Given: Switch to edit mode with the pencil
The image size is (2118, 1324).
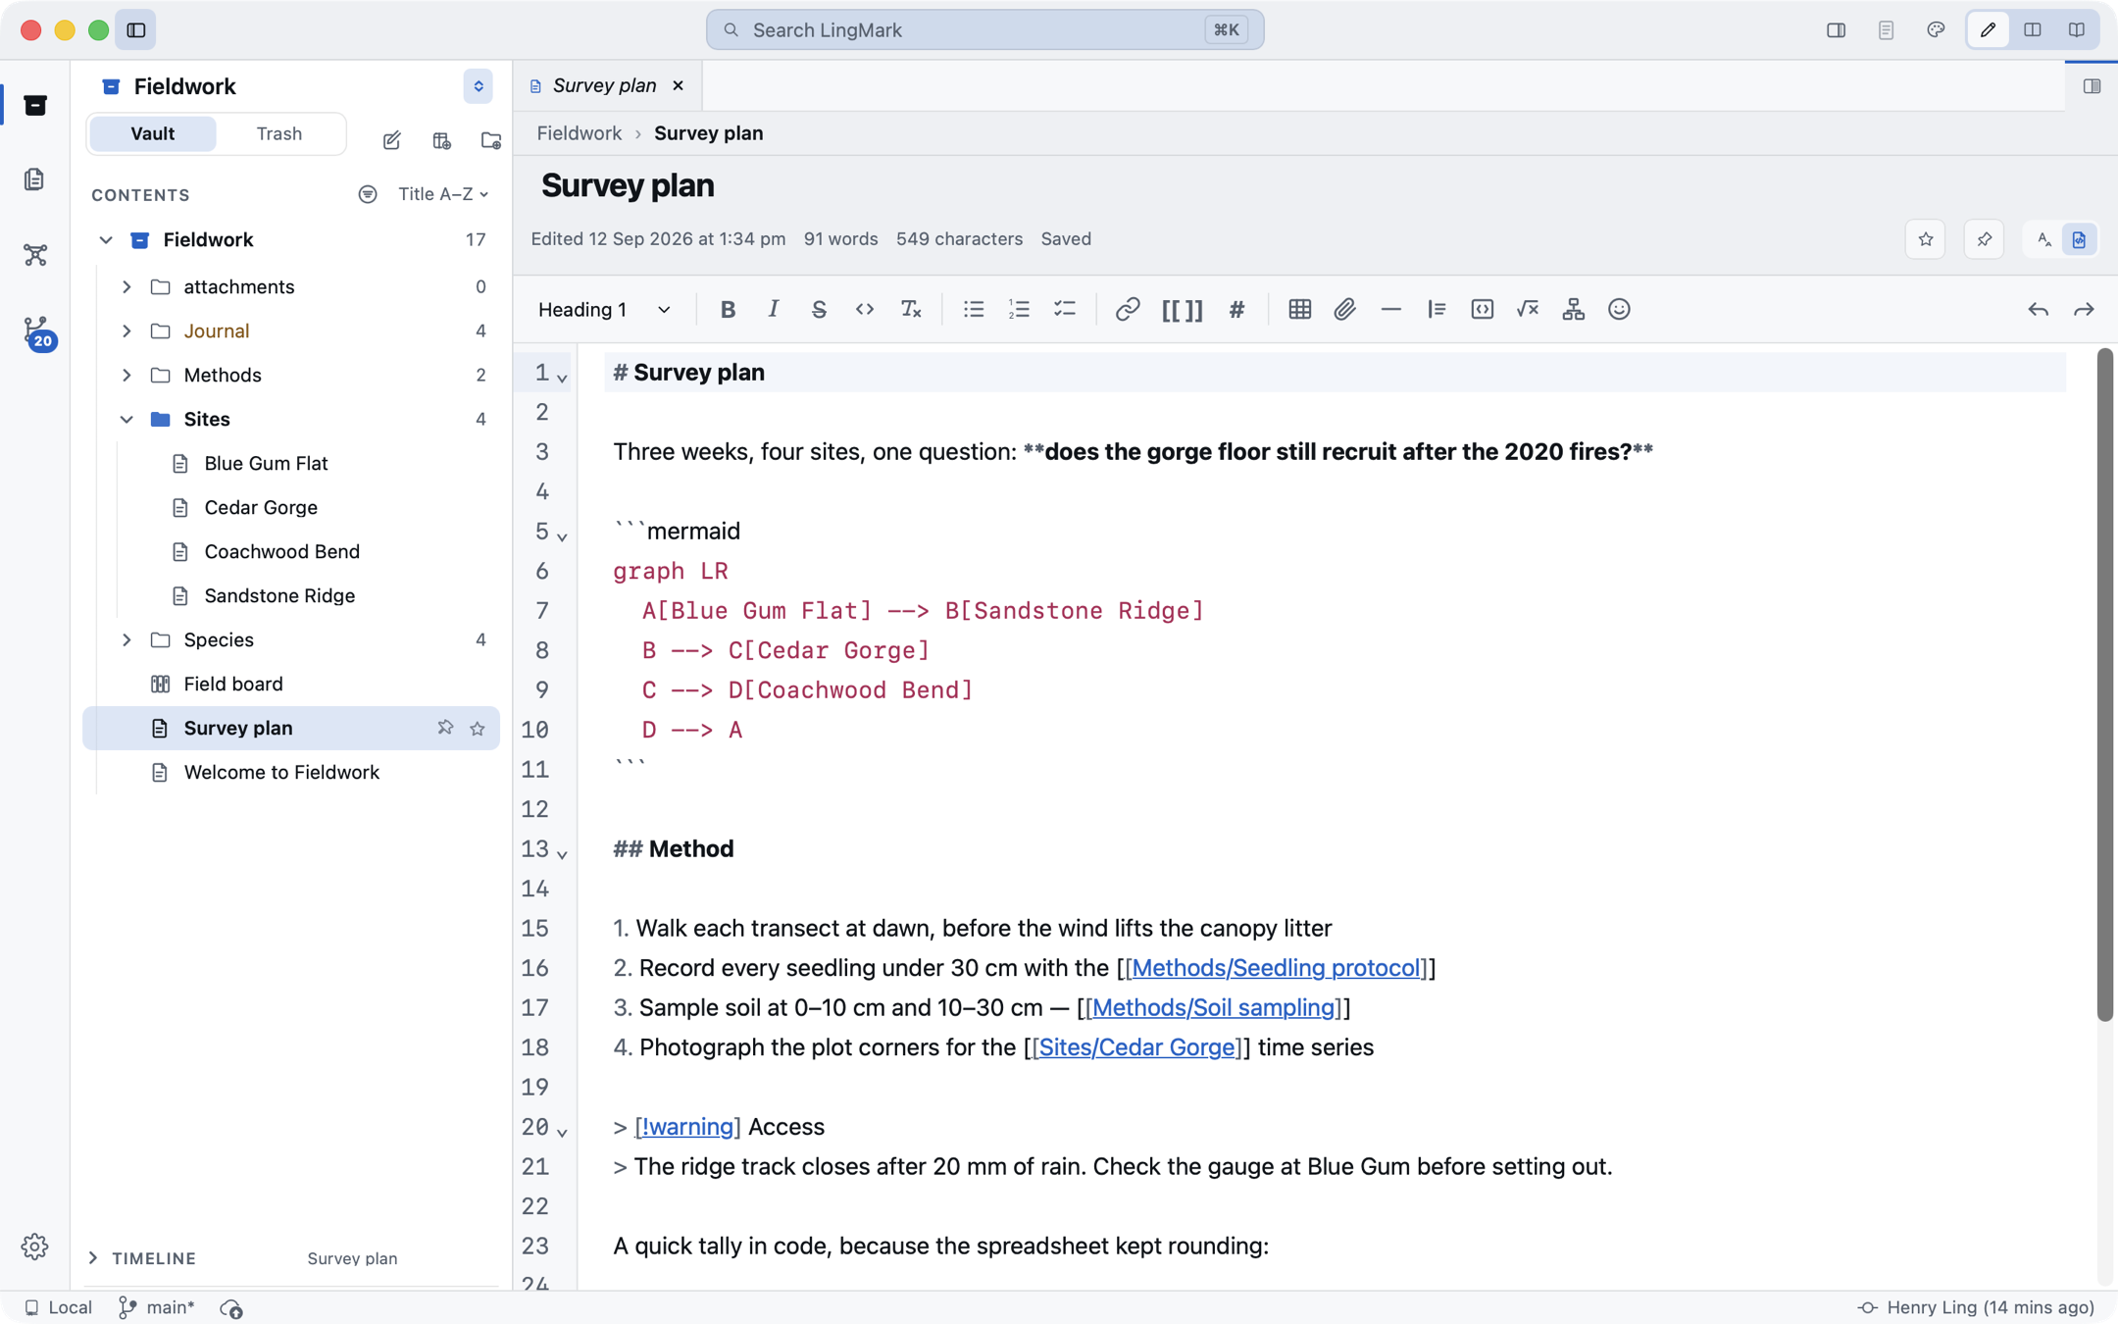Looking at the screenshot, I should pyautogui.click(x=1988, y=29).
